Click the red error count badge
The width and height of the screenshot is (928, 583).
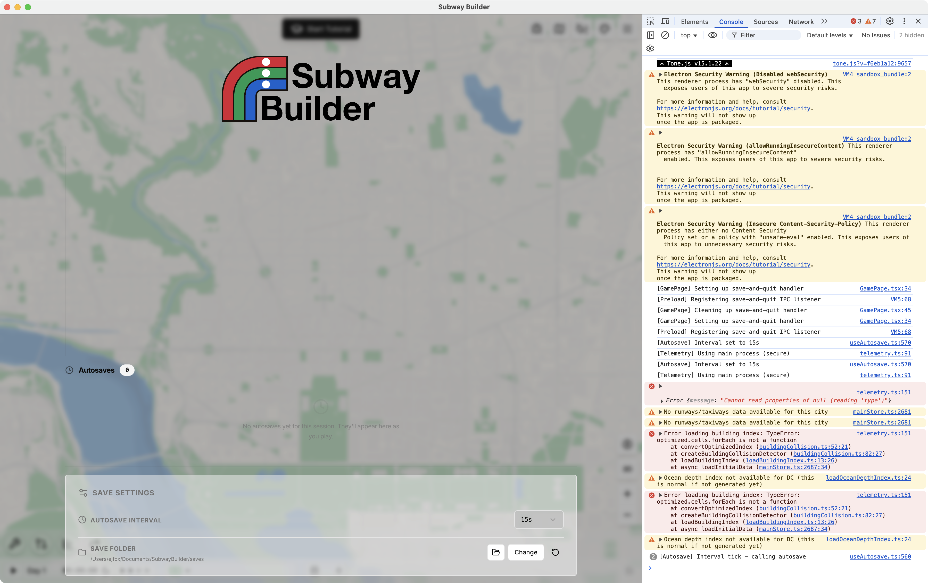pos(856,22)
